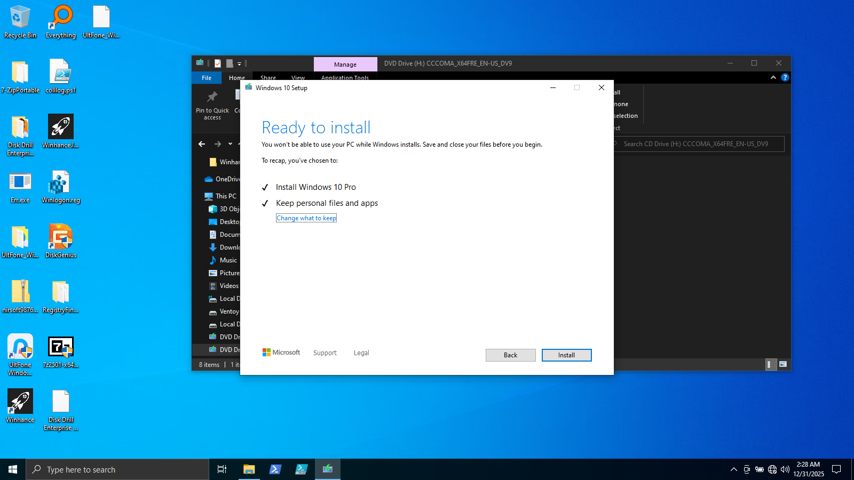Select 7z2501-x64 installer on desktop
The height and width of the screenshot is (480, 854).
(x=61, y=352)
